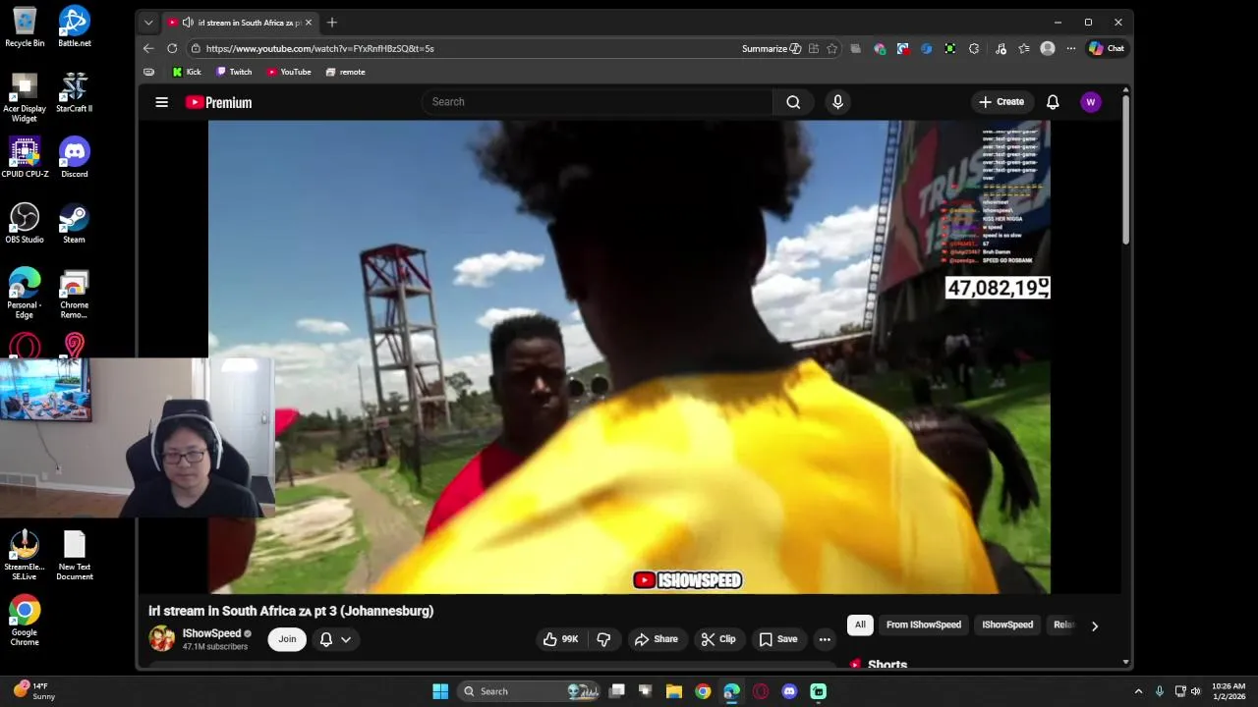This screenshot has height=707, width=1258.
Task: Open the YouTube guide hamburger menu
Action: pos(161,102)
